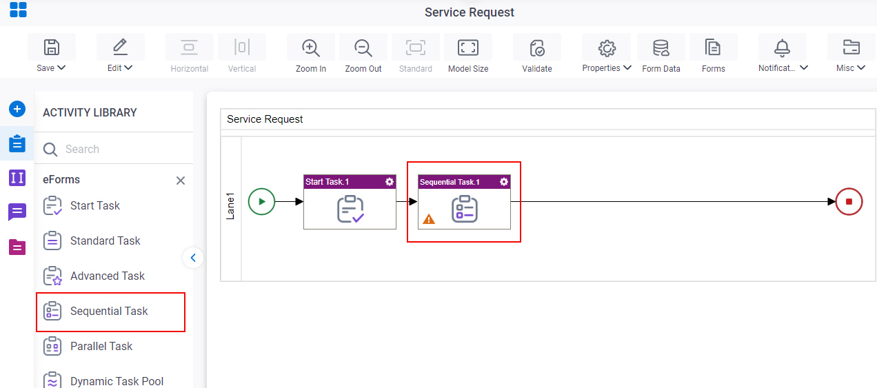
Task: Open the Forms toolbar item
Action: 713,48
